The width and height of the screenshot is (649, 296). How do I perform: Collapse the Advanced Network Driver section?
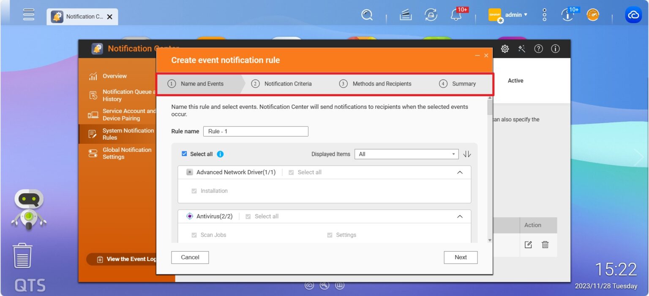pyautogui.click(x=460, y=172)
